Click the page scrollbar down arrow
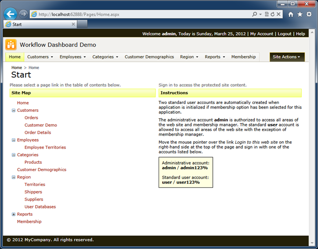Image resolution: width=318 pixels, height=249 pixels. pos(312,243)
